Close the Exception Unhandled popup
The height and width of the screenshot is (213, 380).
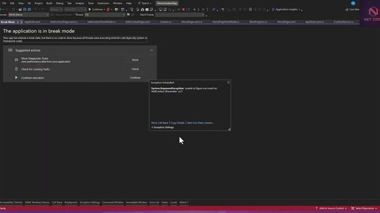pos(228,83)
